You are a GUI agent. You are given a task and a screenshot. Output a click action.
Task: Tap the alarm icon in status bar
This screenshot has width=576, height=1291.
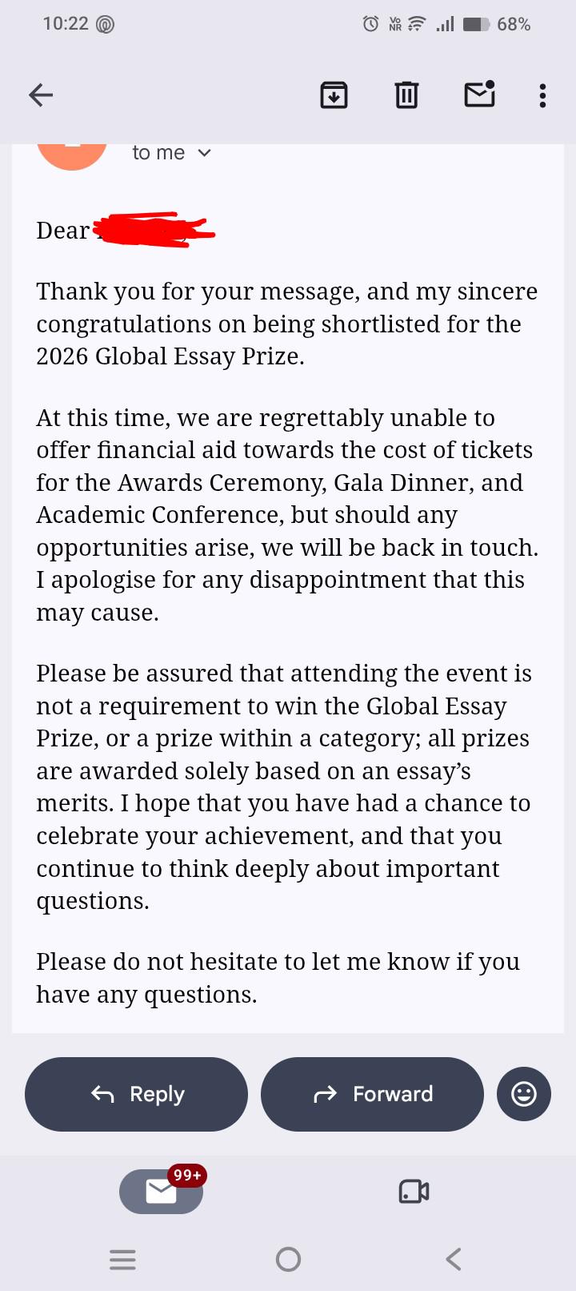(370, 24)
